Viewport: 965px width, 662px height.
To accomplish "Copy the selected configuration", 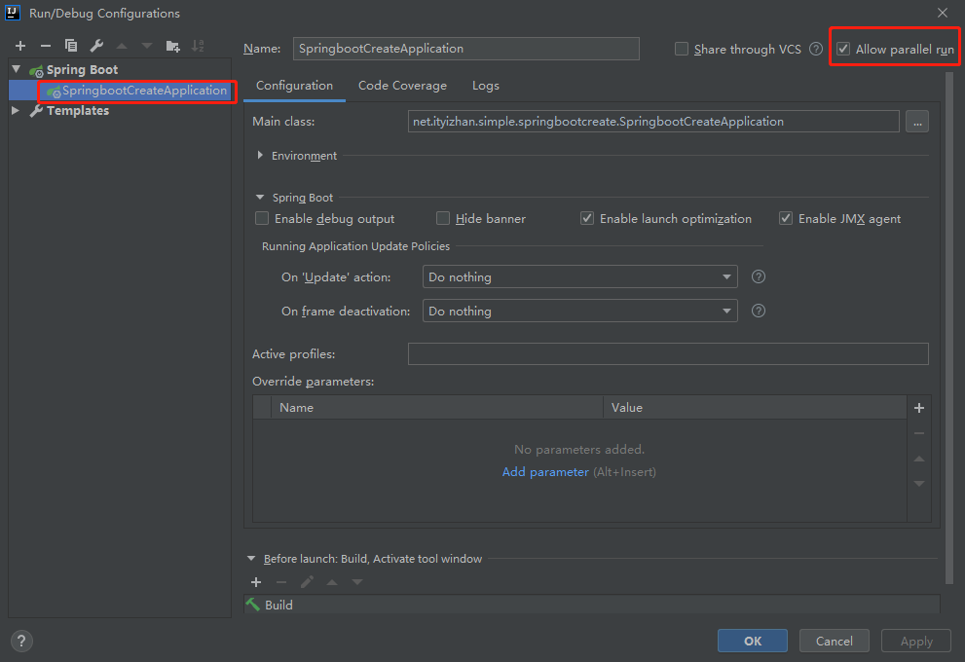I will coord(71,46).
